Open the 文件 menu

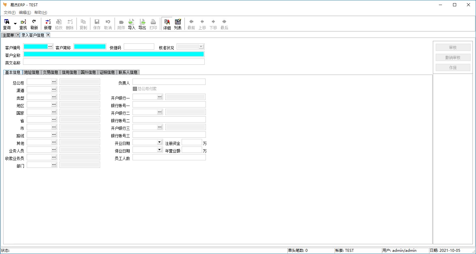(x=9, y=13)
